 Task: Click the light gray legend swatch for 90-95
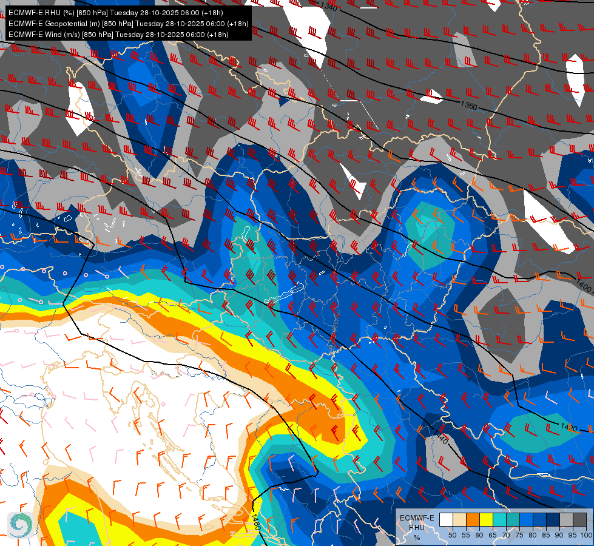point(566,519)
